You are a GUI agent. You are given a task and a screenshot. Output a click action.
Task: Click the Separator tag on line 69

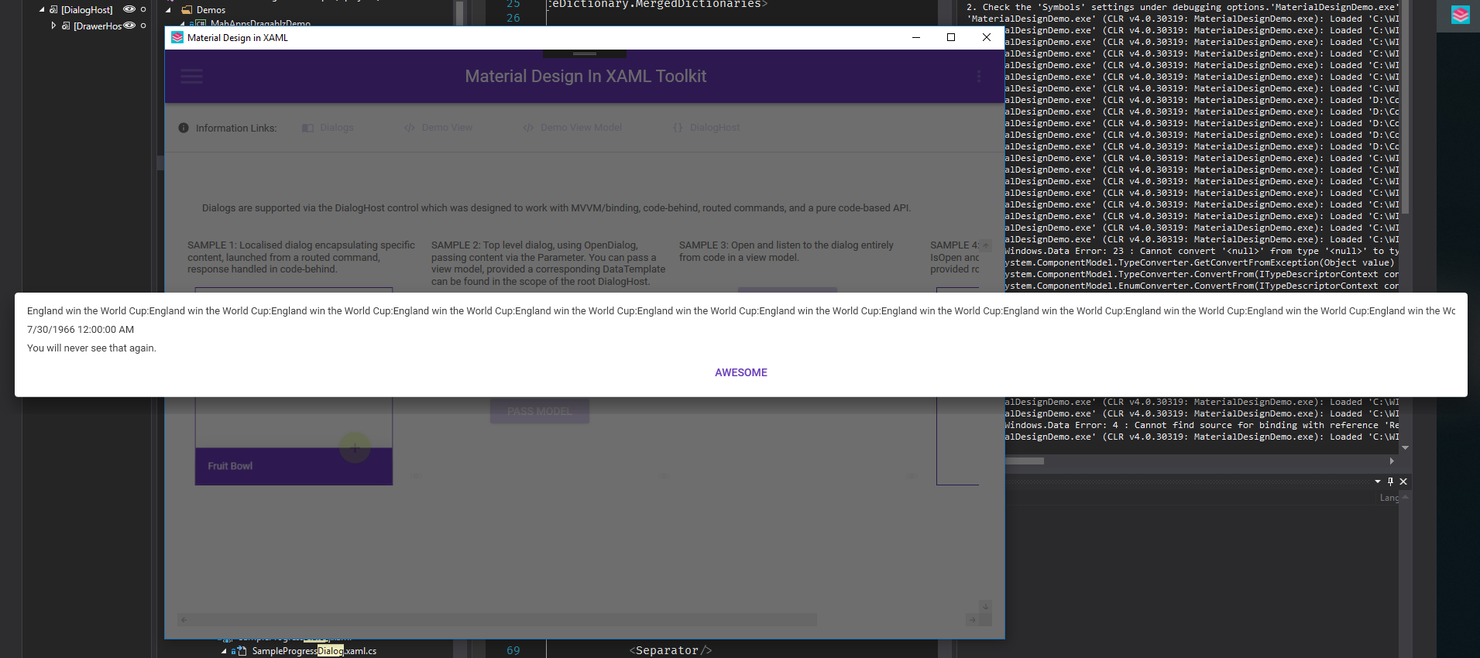click(670, 650)
